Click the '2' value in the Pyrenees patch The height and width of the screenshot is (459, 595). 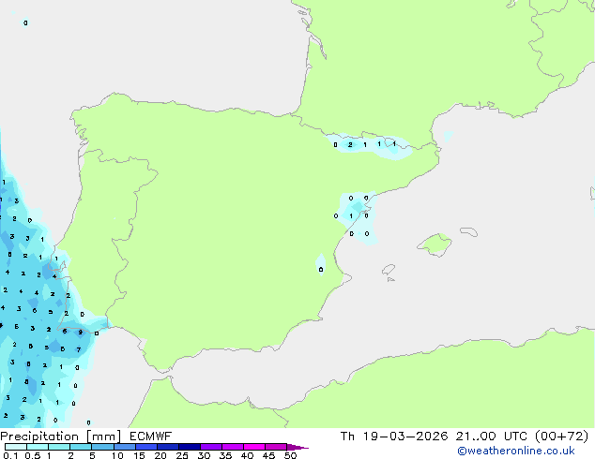pyautogui.click(x=350, y=144)
